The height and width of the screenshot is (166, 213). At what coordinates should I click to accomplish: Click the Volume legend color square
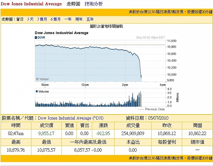point(37,91)
